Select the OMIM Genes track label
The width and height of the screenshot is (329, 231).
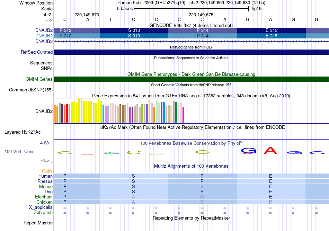tap(39, 79)
